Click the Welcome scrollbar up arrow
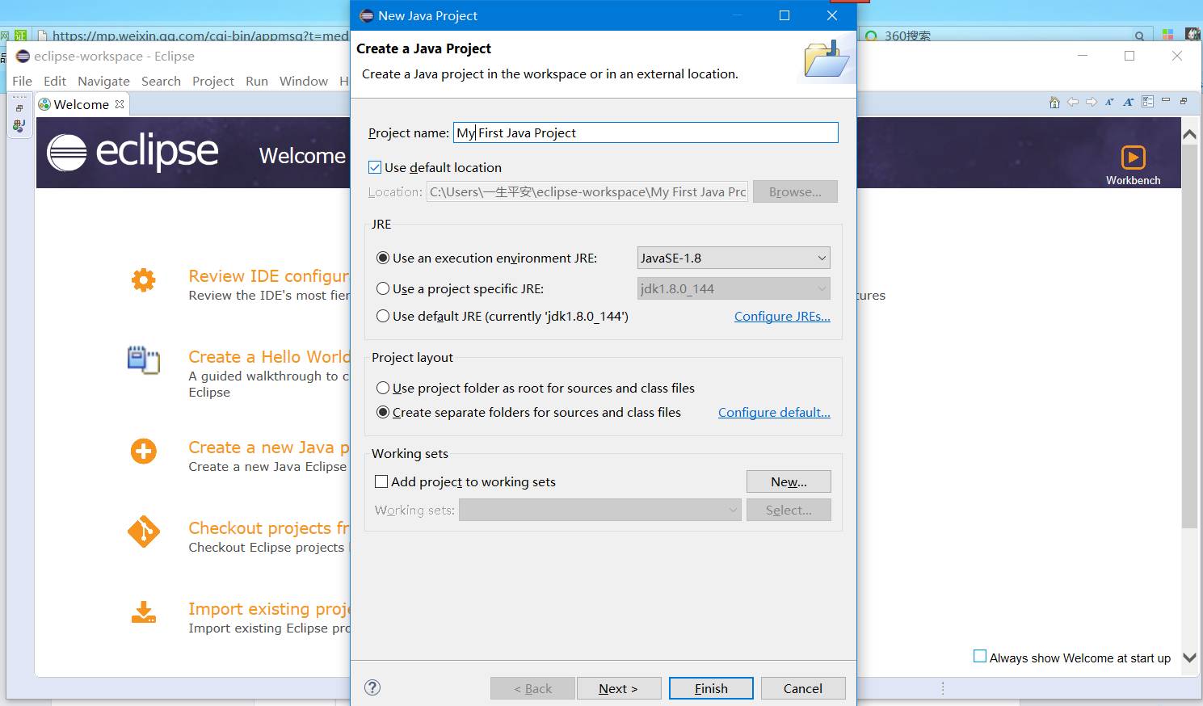Viewport: 1203px width, 706px height. (1189, 134)
